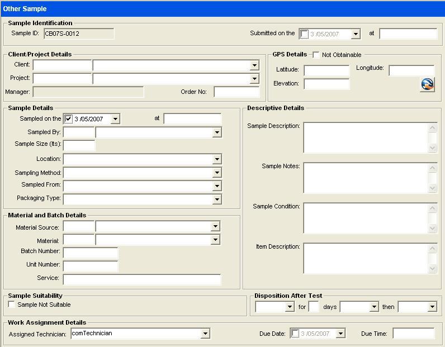Screen dimensions: 445x347
Task: Open the Sampling Method dropdown
Action: point(217,173)
